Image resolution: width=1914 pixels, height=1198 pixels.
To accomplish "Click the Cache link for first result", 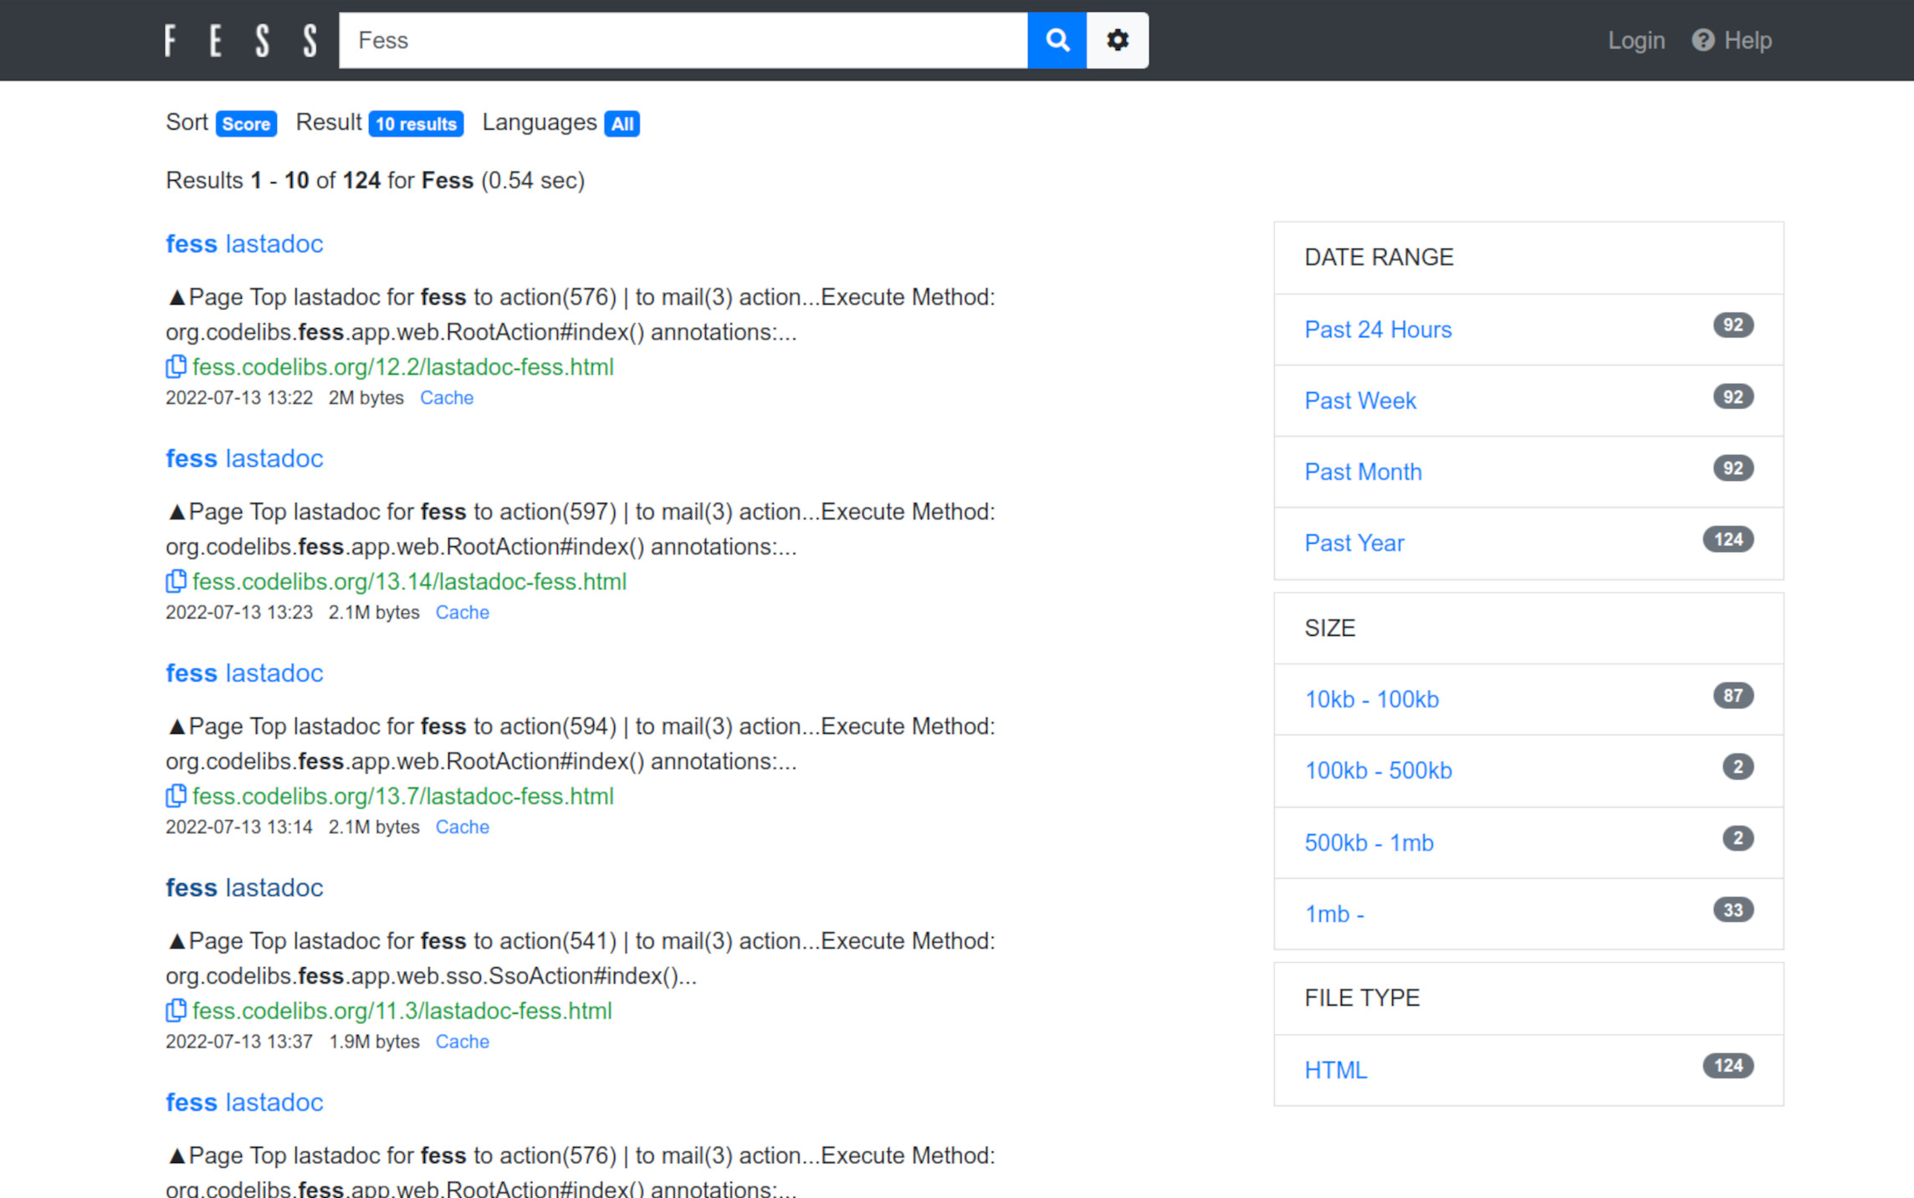I will (x=446, y=397).
